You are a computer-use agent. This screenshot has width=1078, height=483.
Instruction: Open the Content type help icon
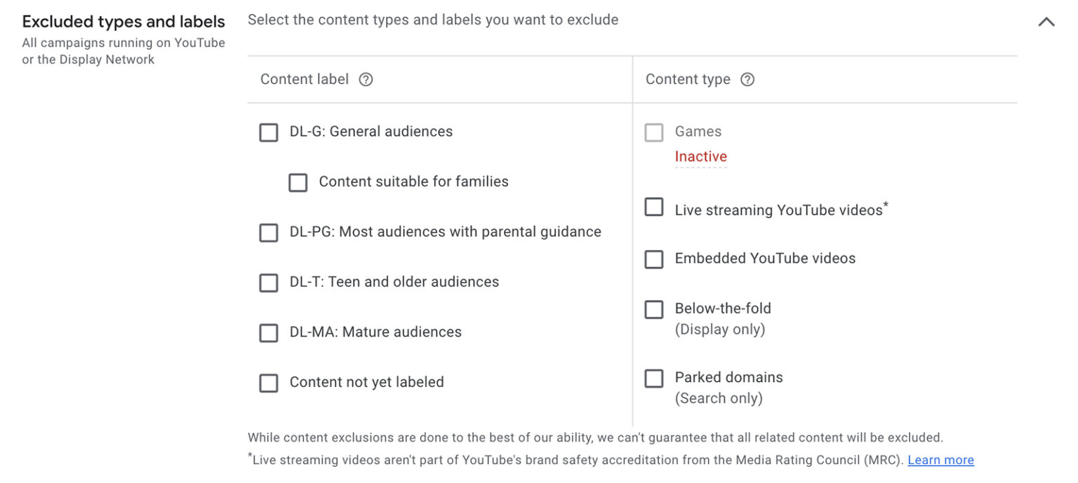point(747,79)
